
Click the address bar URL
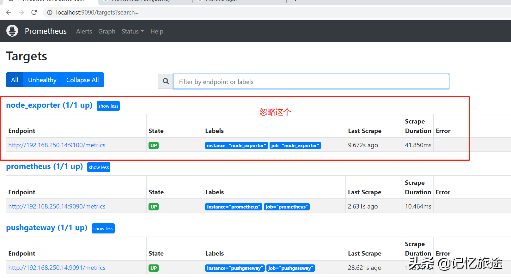(x=97, y=12)
